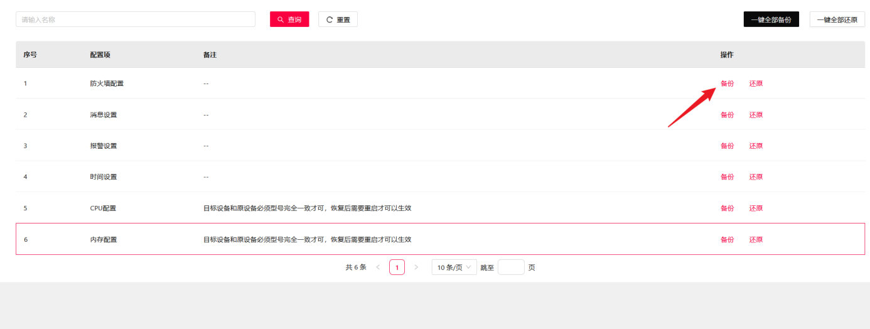Click the jump-to page number input
The width and height of the screenshot is (870, 329).
coord(511,267)
